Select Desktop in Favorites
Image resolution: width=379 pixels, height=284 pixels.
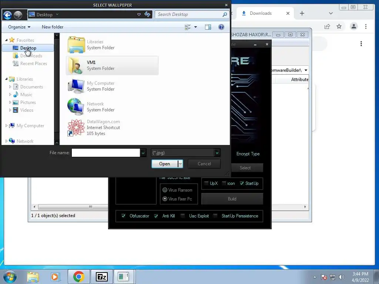coord(28,48)
